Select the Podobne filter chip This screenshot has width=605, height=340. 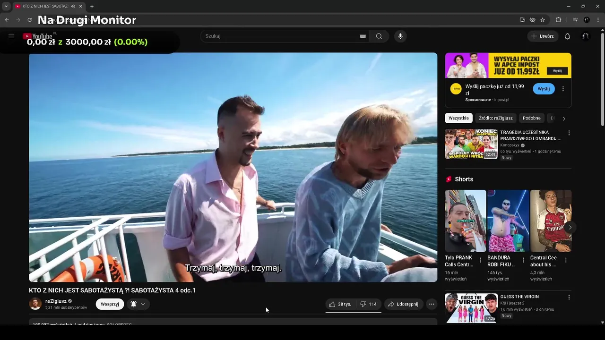pos(531,118)
